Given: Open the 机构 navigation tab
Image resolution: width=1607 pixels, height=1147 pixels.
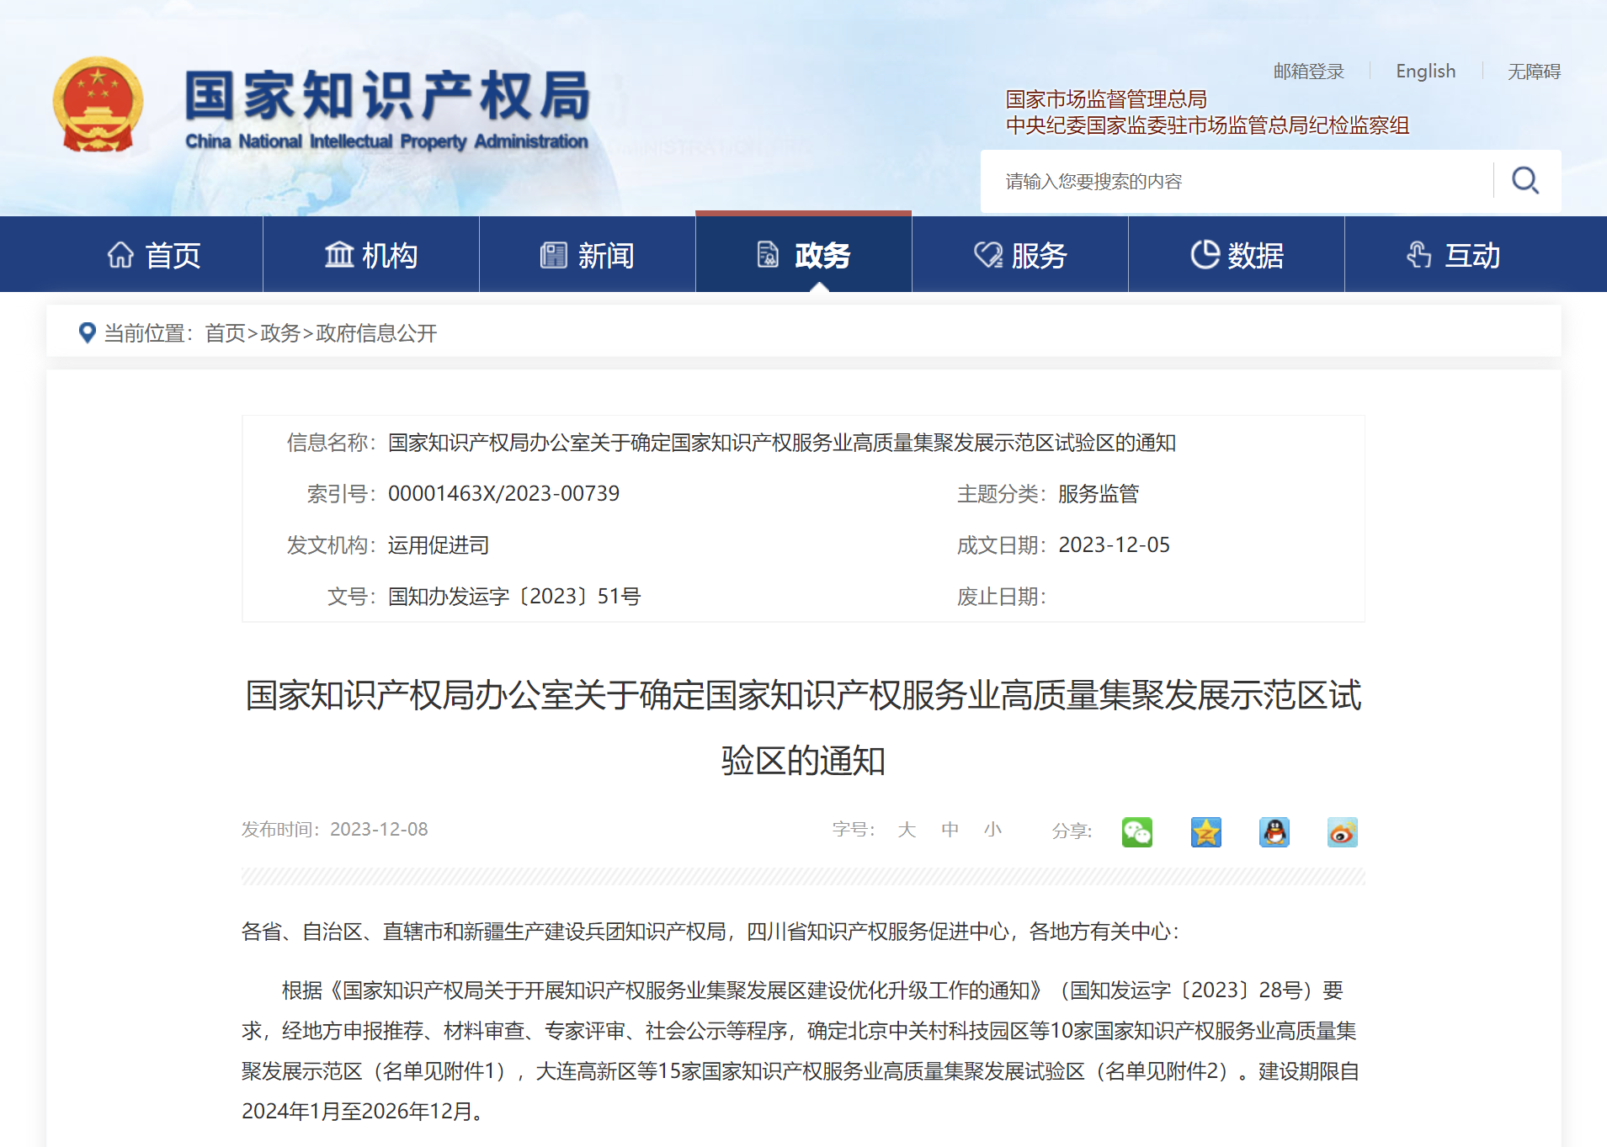Looking at the screenshot, I should [371, 255].
